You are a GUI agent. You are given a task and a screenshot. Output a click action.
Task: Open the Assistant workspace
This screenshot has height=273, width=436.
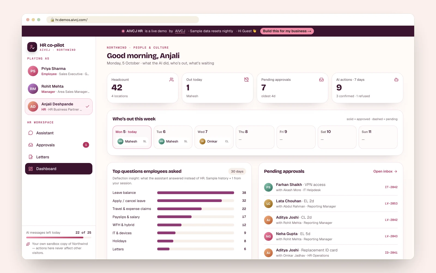59,133
